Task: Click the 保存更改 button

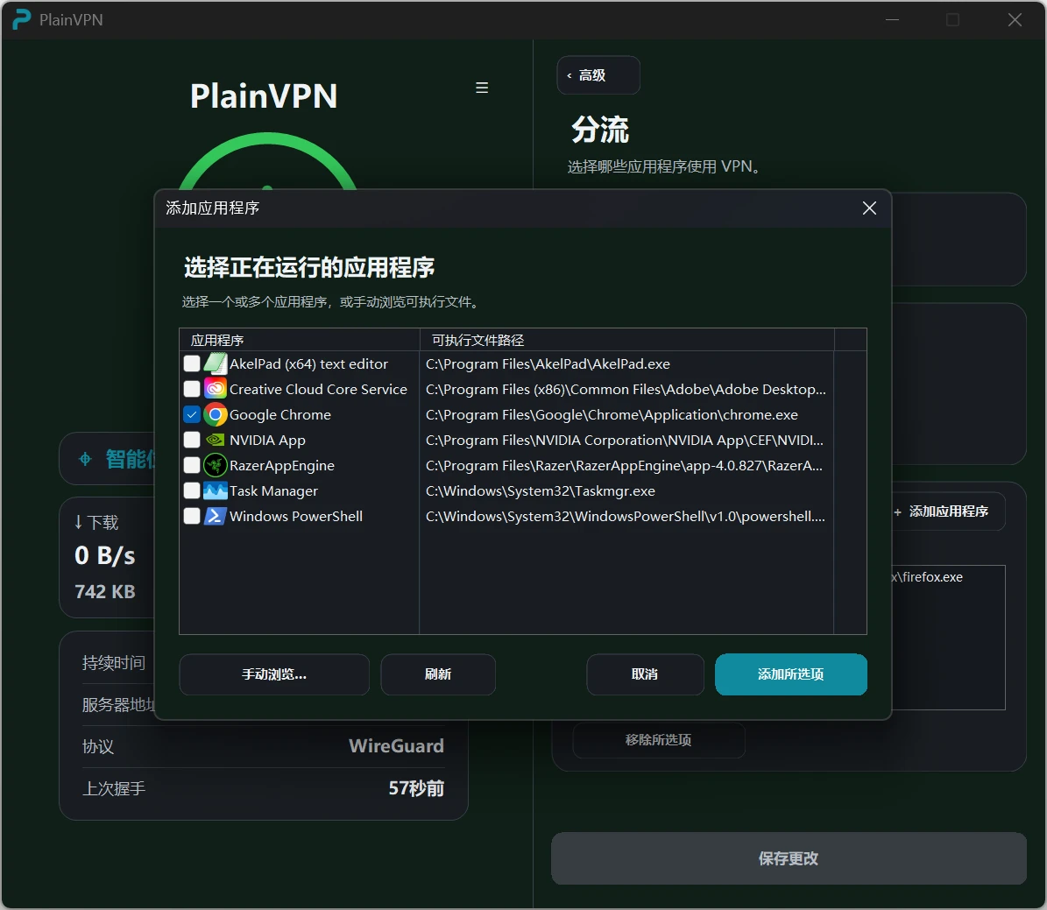Action: pyautogui.click(x=789, y=858)
